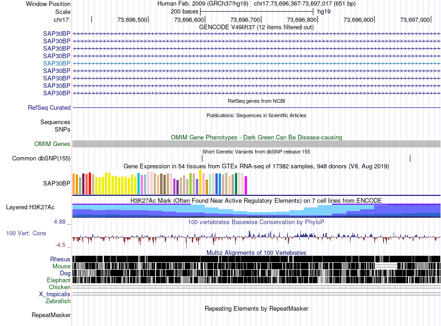
Task: Click the gray OMIM gene bar
Action: coord(256,144)
